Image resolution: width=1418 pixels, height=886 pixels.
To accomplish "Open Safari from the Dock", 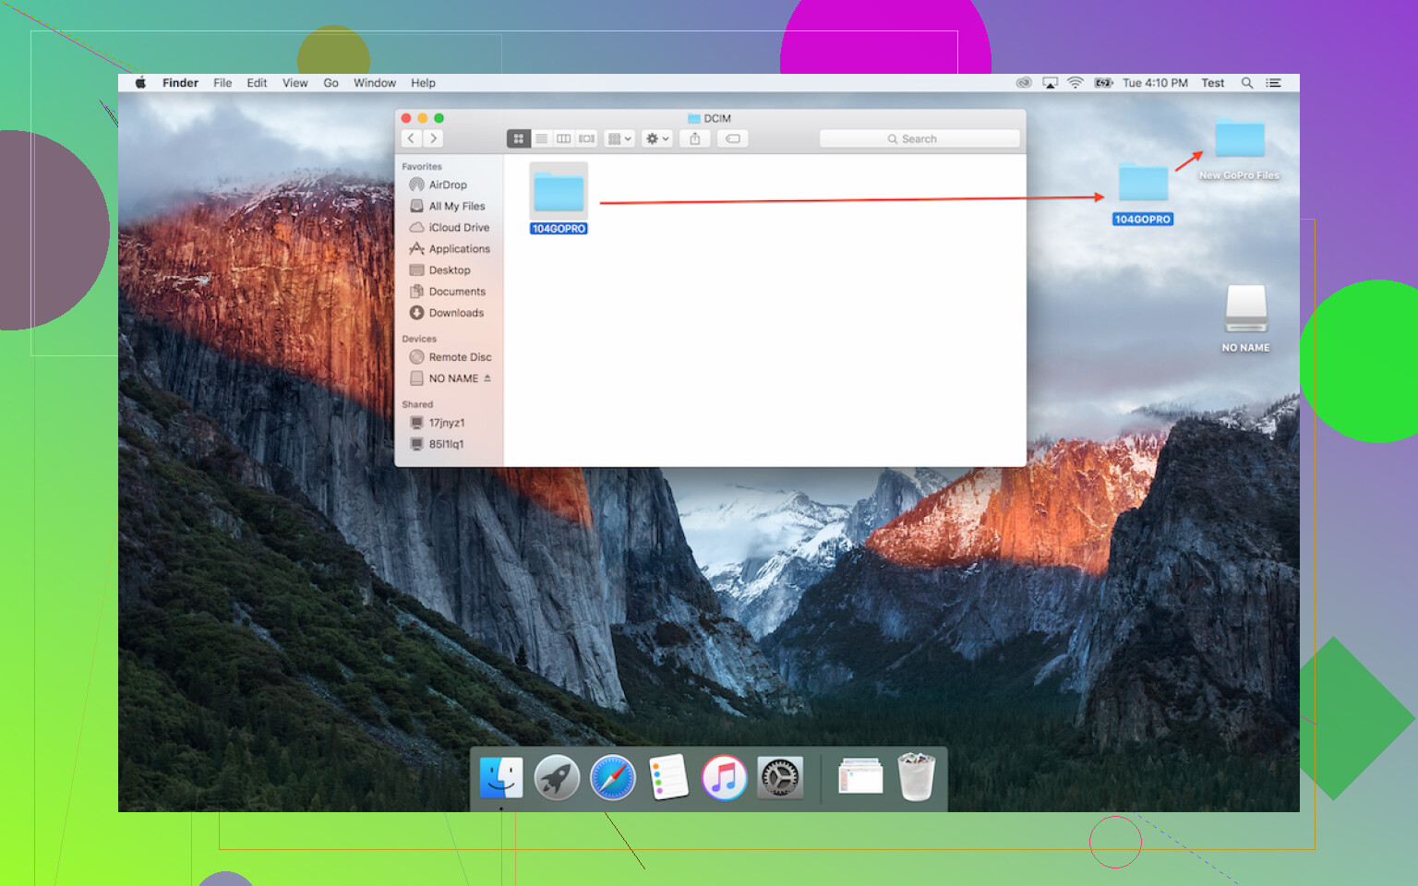I will tap(613, 777).
